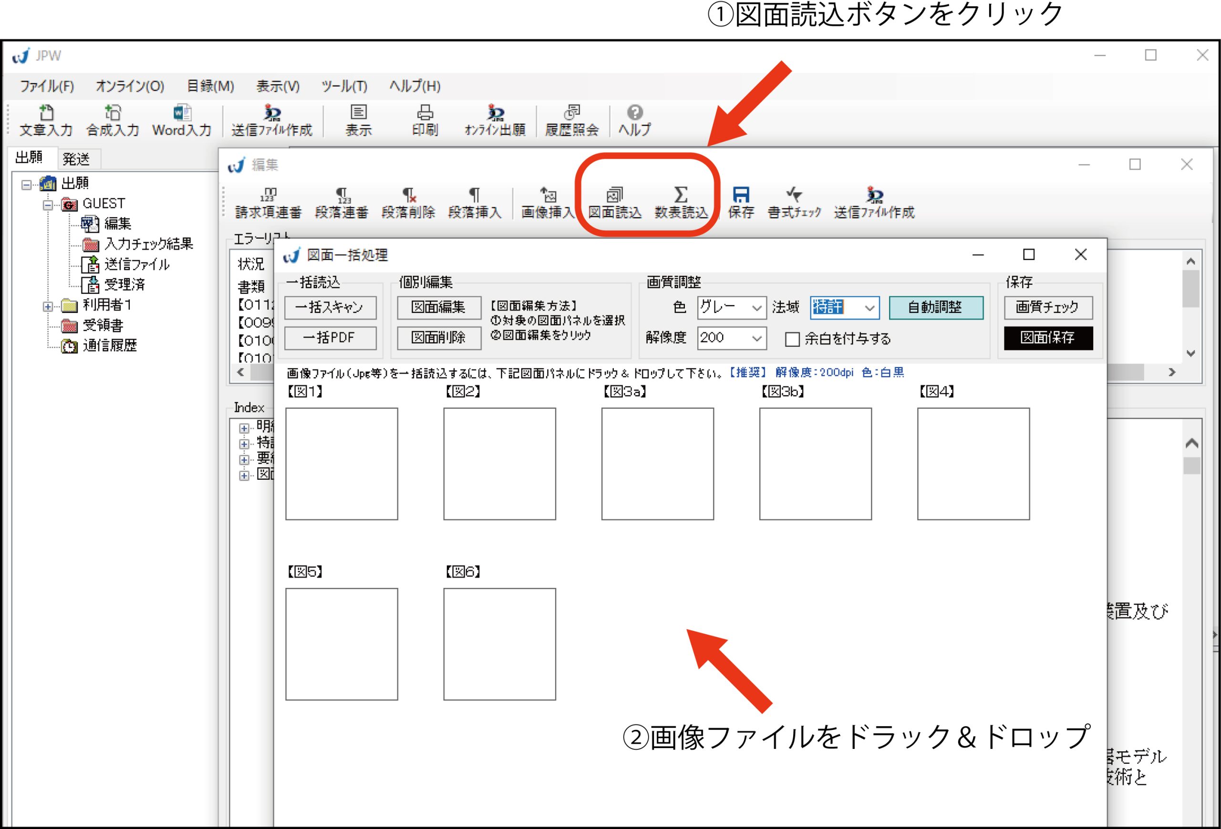
Task: Enable 余白を付与する checkbox
Action: [x=792, y=340]
